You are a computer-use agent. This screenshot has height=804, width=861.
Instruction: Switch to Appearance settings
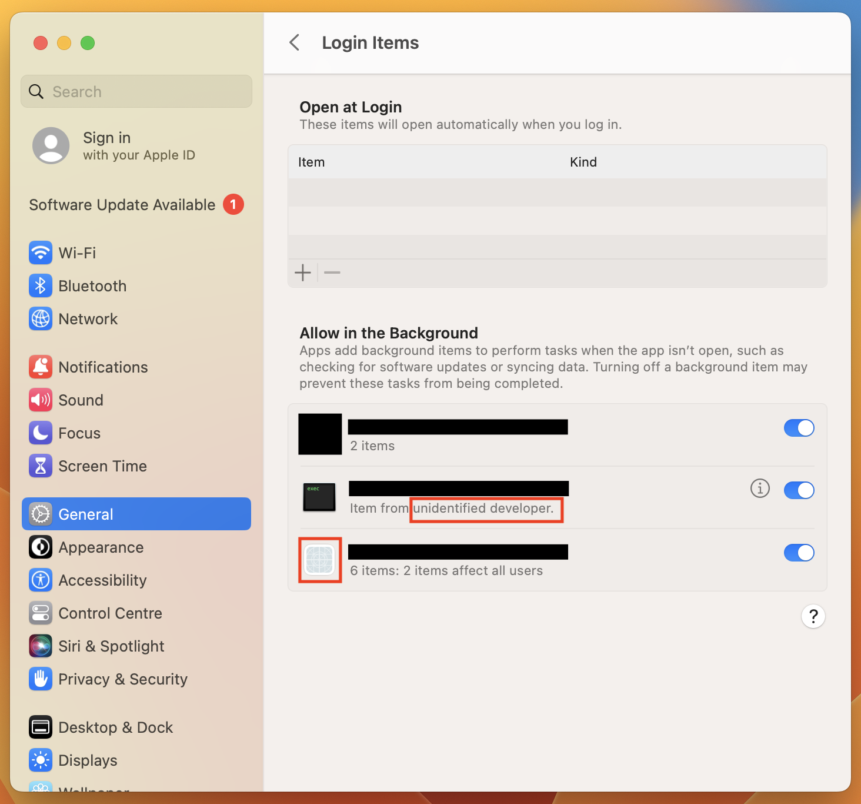pyautogui.click(x=101, y=547)
